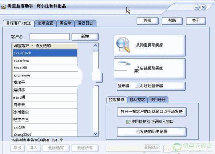Viewport: 215px width, 154px height.
Task: Select customer mini胡 in the list
Action: (x=45, y=98)
